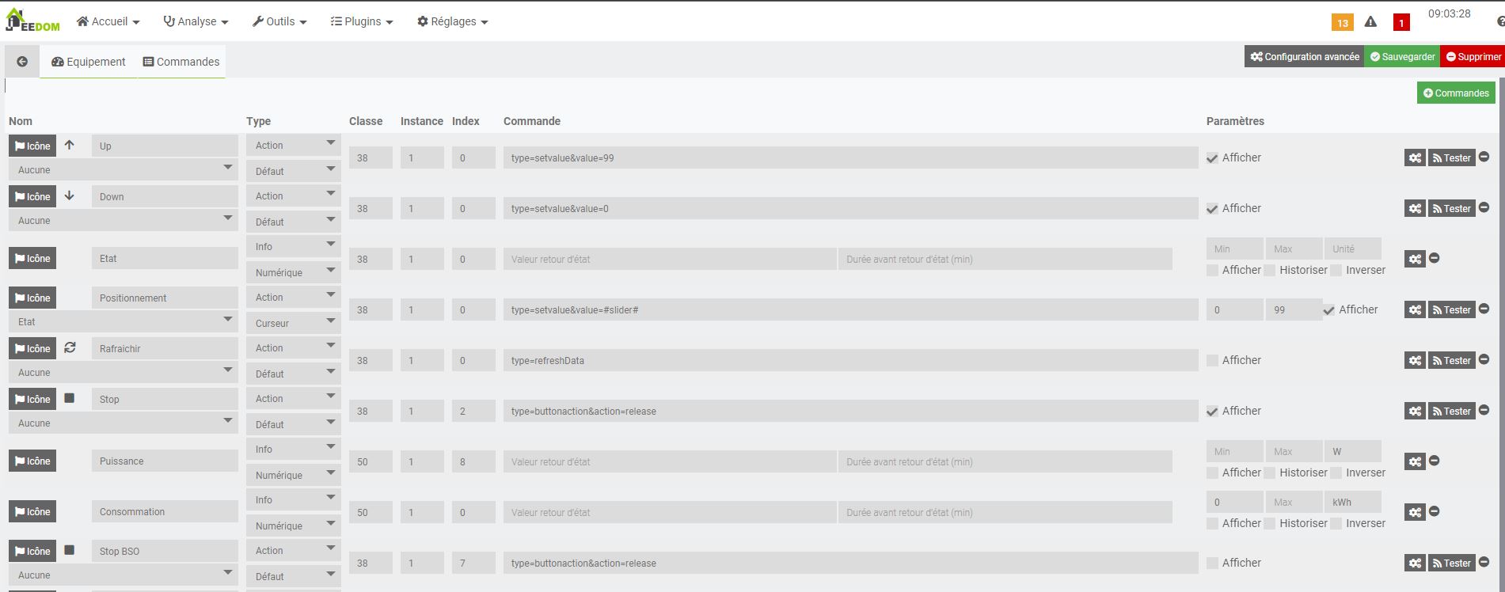This screenshot has width=1505, height=592.
Task: Delete the Etat command using minus icon
Action: [1434, 259]
